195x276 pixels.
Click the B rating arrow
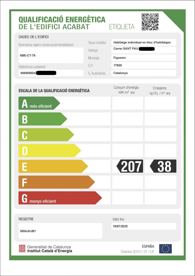(42, 119)
